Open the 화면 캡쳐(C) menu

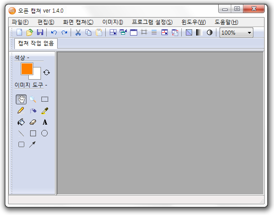tap(78, 22)
